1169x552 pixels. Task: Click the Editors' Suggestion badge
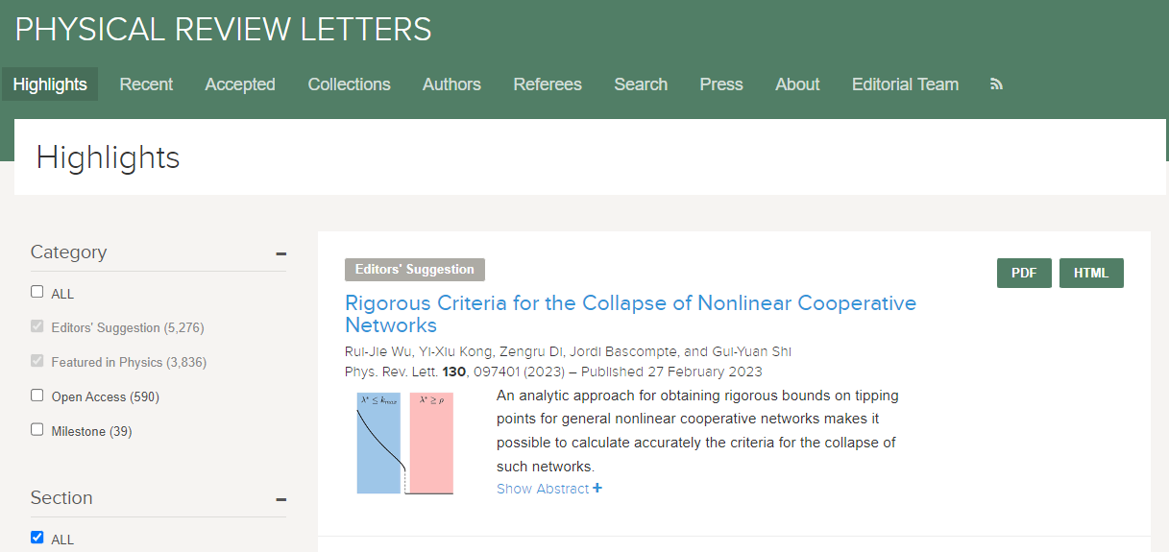[x=415, y=269]
